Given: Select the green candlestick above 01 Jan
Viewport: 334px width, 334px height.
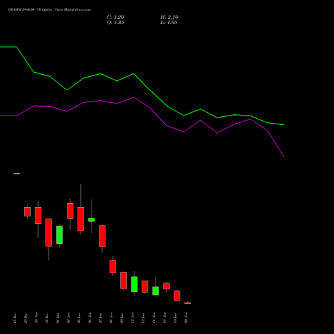Looking at the screenshot, I should (59, 234).
